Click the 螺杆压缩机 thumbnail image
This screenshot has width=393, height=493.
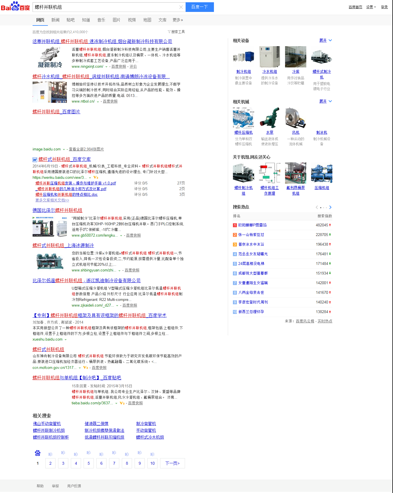pos(243,118)
